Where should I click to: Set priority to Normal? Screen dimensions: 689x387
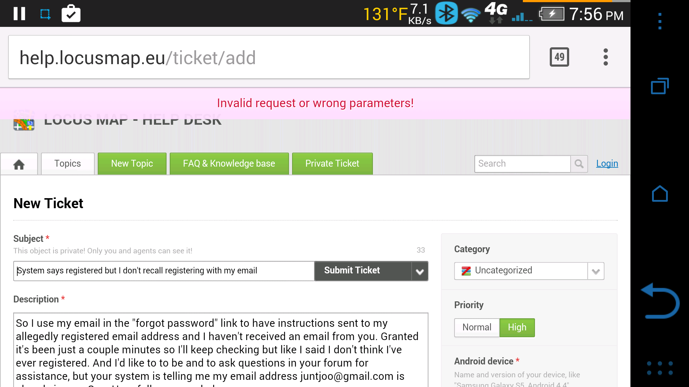click(x=477, y=328)
